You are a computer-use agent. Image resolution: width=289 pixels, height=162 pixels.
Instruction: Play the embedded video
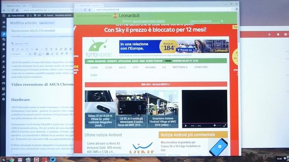pyautogui.click(x=186, y=126)
